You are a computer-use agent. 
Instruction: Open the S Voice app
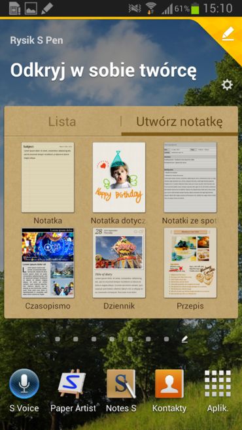tap(24, 384)
